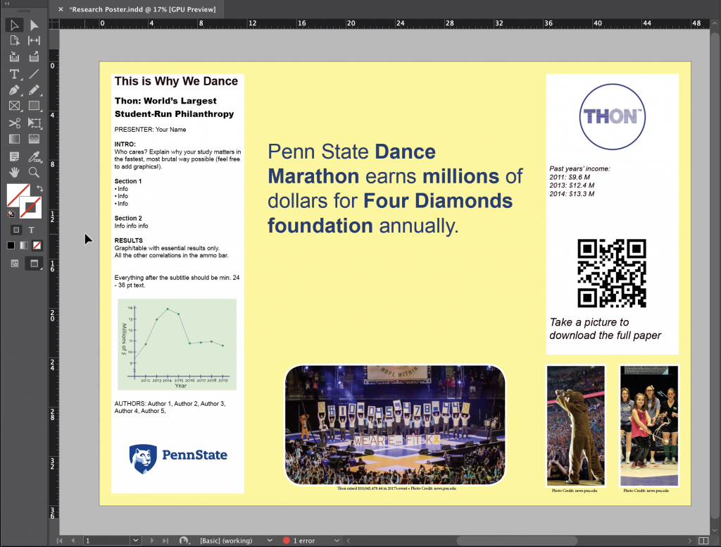Switch to the Research Poster.indd tab
This screenshot has width=721, height=547.
(142, 9)
